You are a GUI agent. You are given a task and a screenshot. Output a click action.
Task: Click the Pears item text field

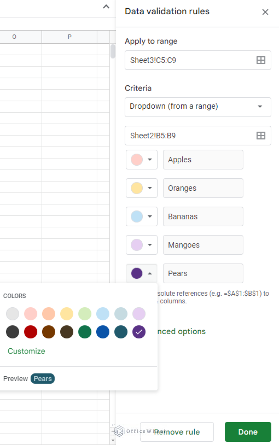[203, 273]
